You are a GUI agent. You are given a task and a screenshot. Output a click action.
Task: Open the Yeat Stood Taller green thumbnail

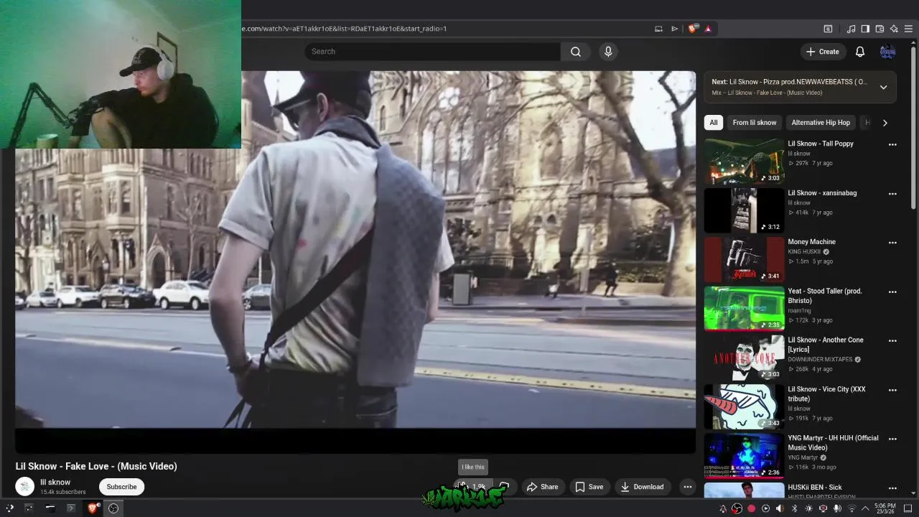(744, 309)
